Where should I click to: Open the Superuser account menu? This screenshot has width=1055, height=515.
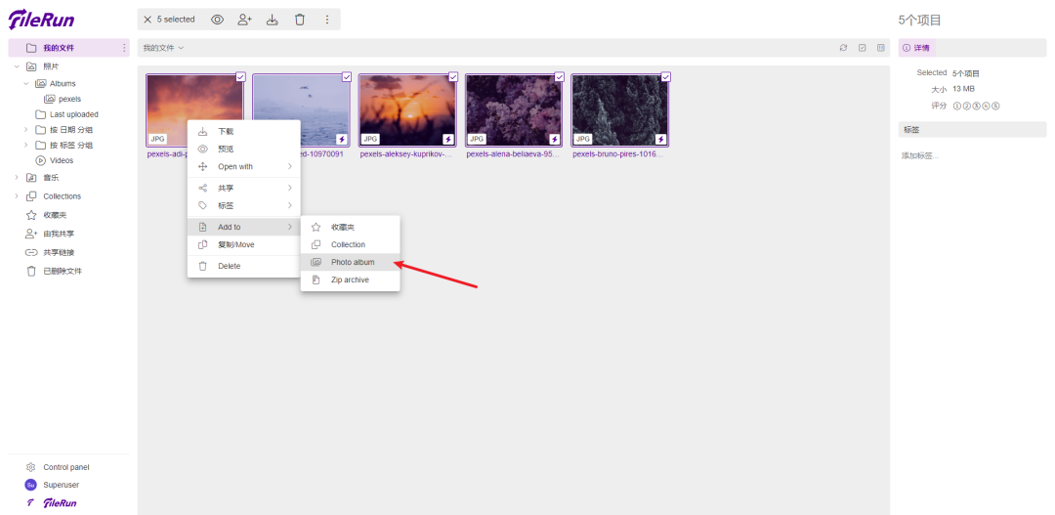pos(61,485)
